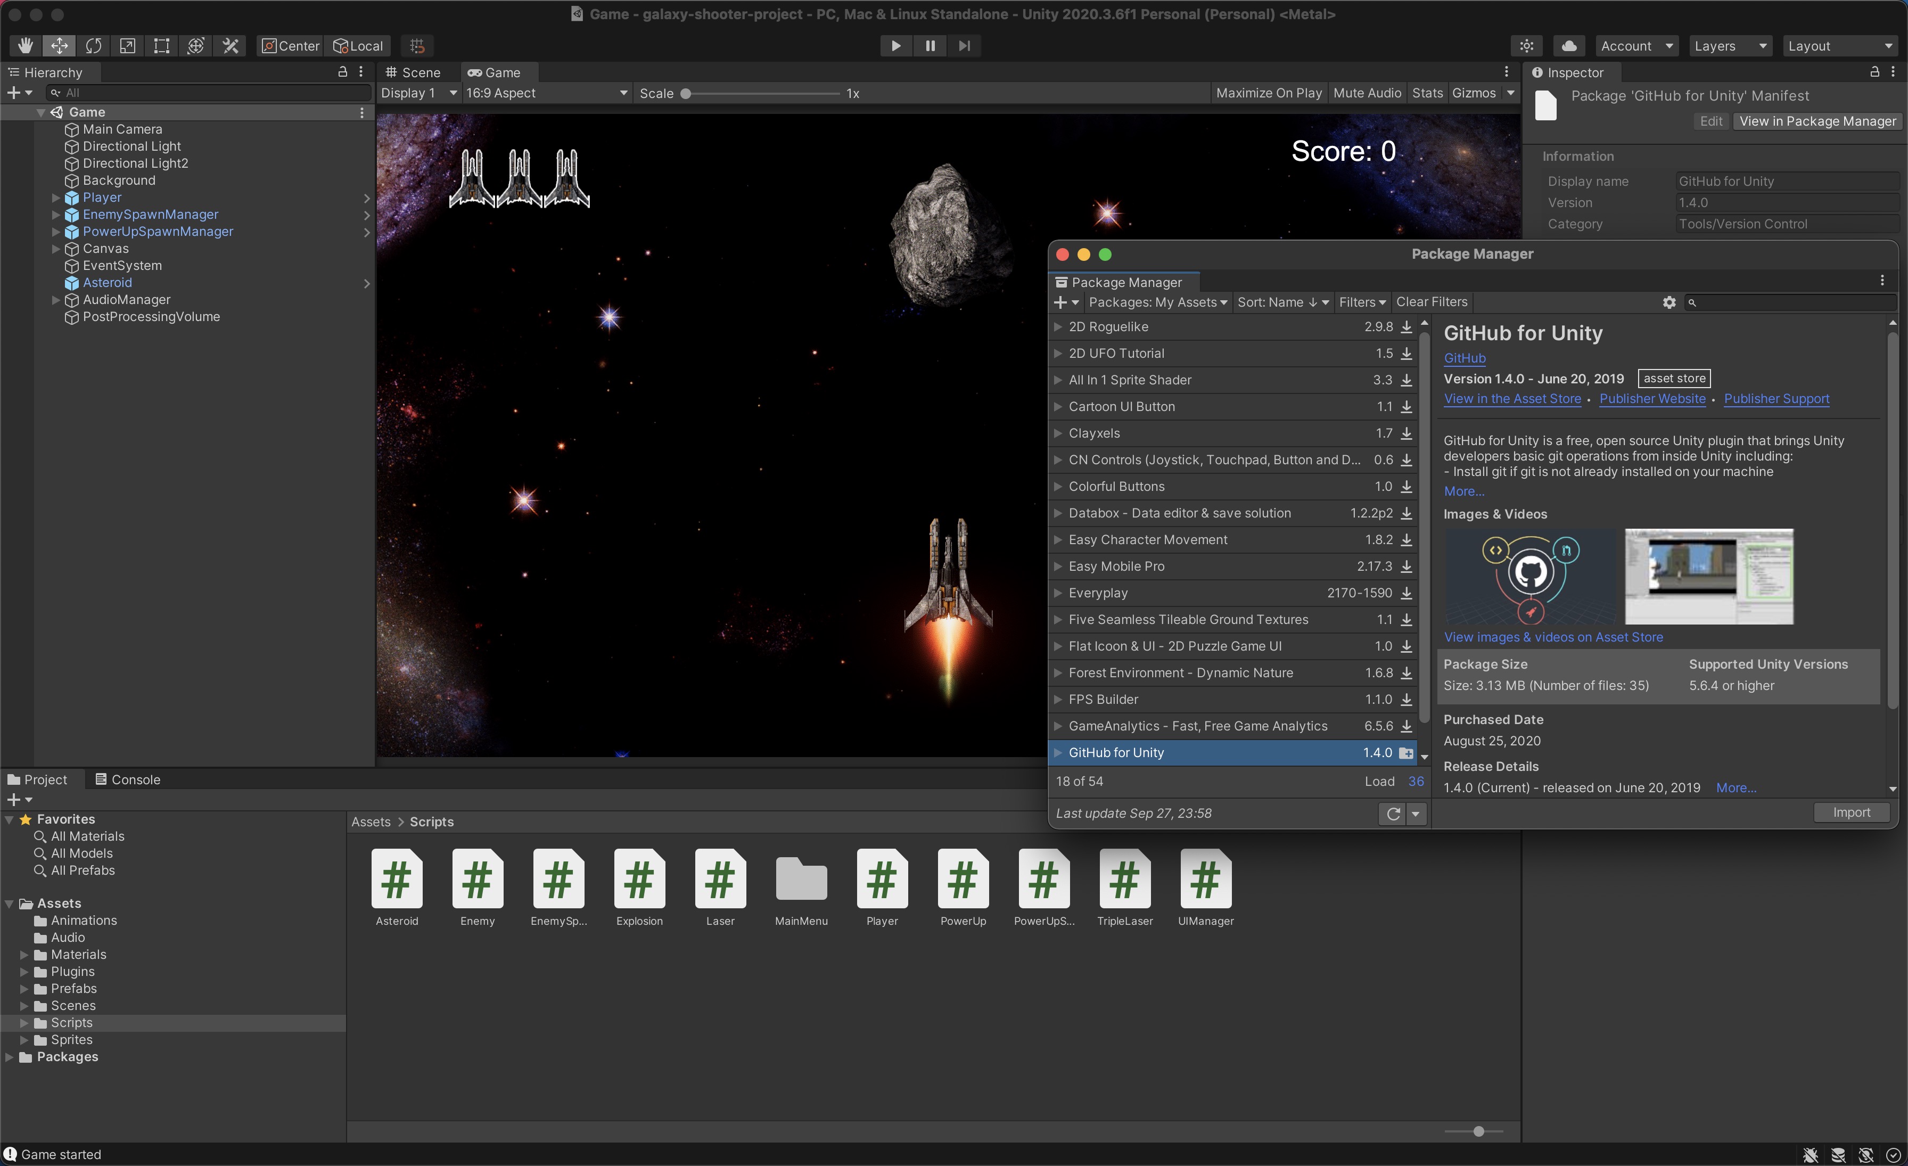1908x1166 pixels.
Task: Toggle Maximize On Play
Action: pyautogui.click(x=1269, y=93)
